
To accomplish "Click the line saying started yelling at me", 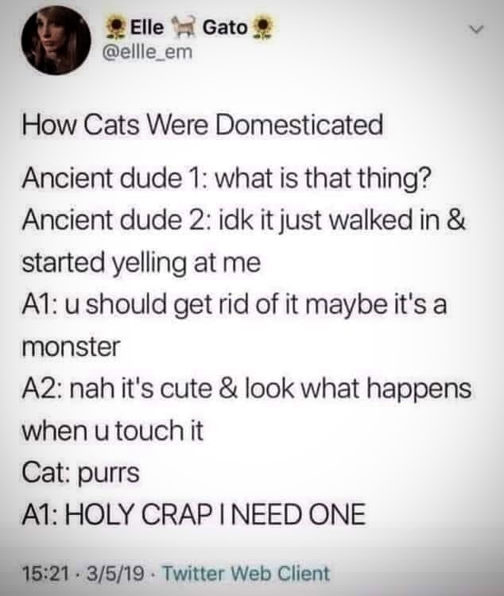I will pyautogui.click(x=142, y=263).
